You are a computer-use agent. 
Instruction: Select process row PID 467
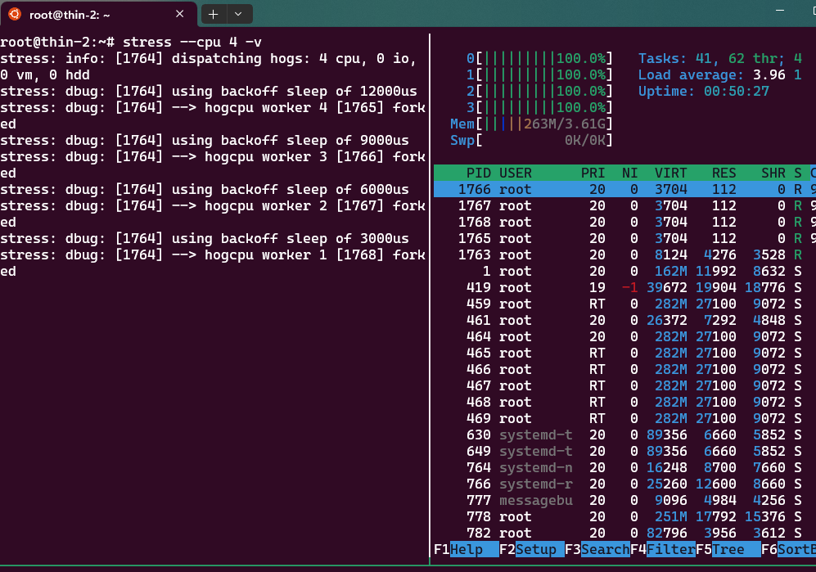624,386
